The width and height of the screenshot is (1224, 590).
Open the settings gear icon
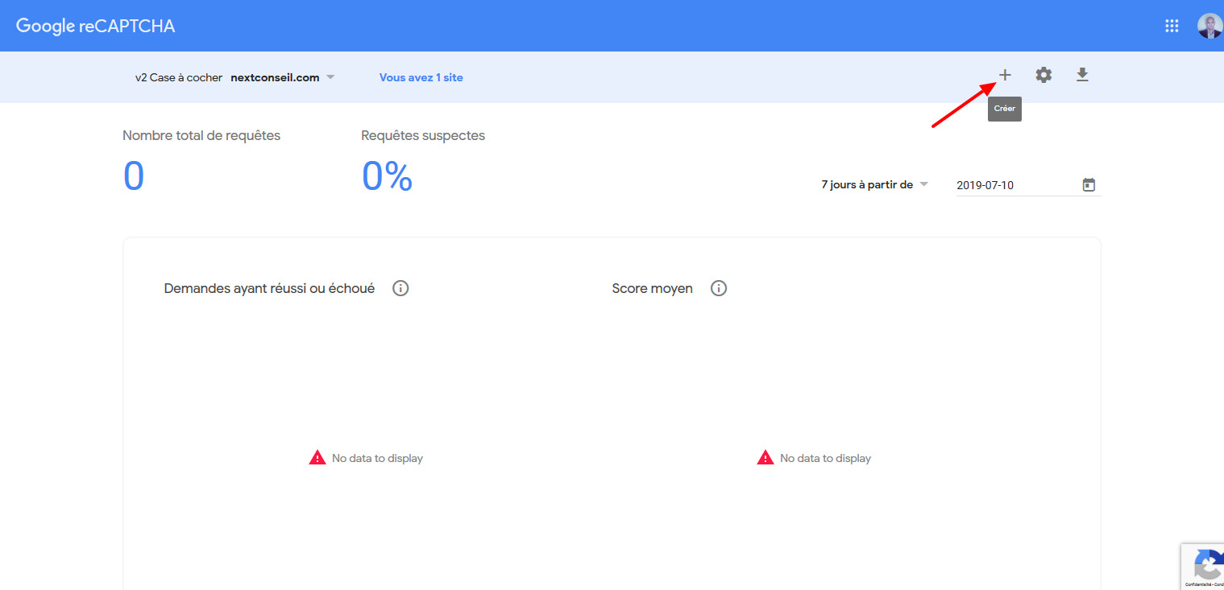tap(1044, 75)
